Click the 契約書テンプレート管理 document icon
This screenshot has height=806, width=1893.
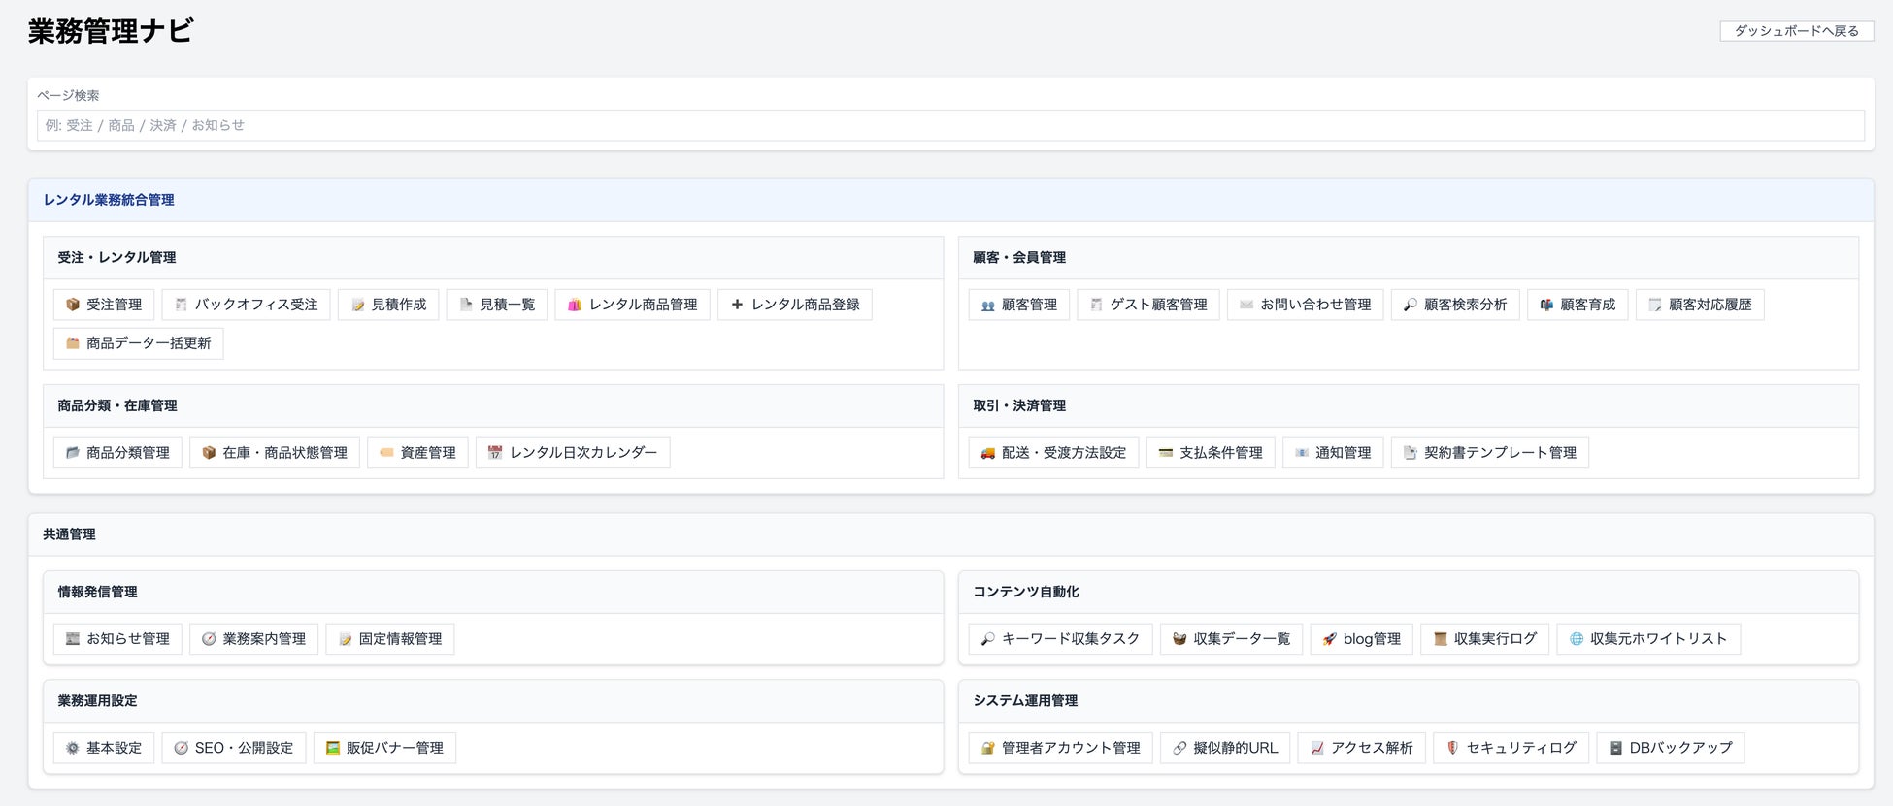[1411, 453]
